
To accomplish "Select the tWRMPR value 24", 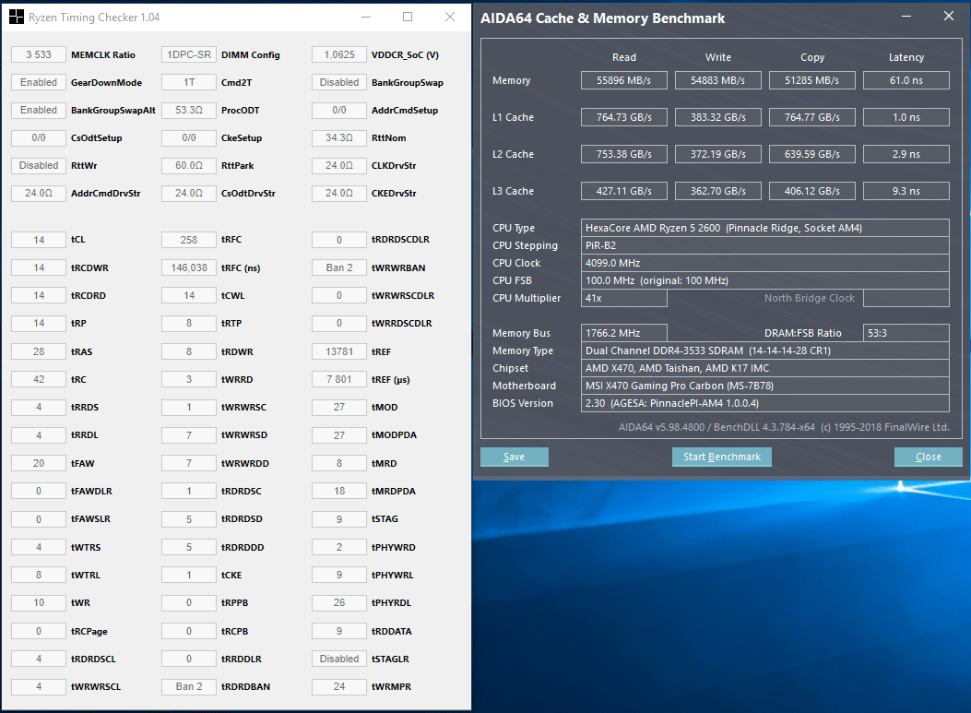I will tap(339, 686).
